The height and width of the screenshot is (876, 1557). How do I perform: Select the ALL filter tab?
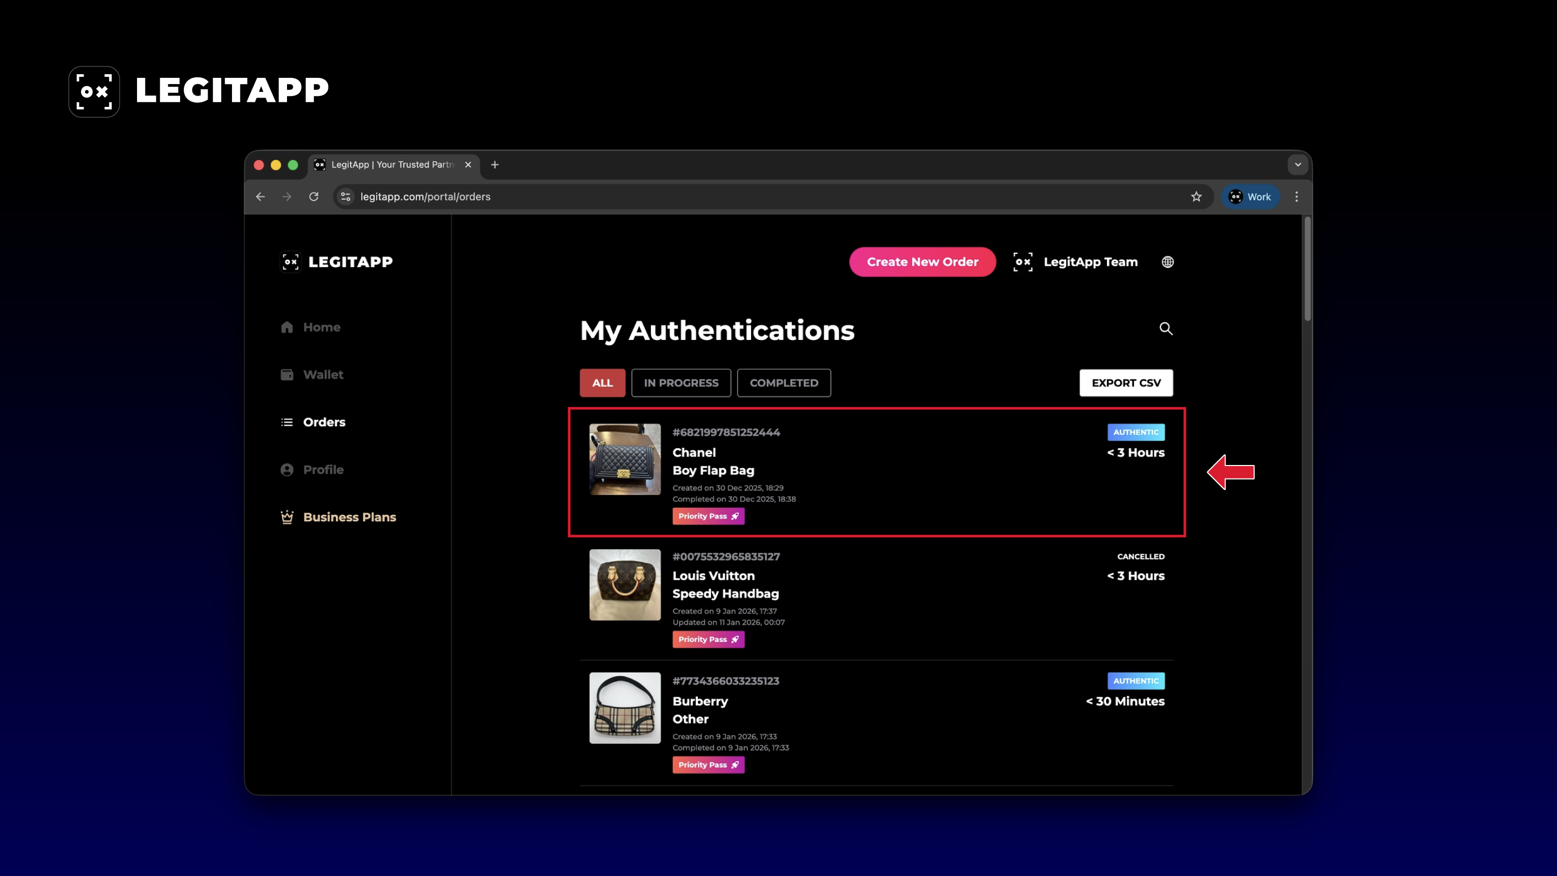pyautogui.click(x=603, y=382)
